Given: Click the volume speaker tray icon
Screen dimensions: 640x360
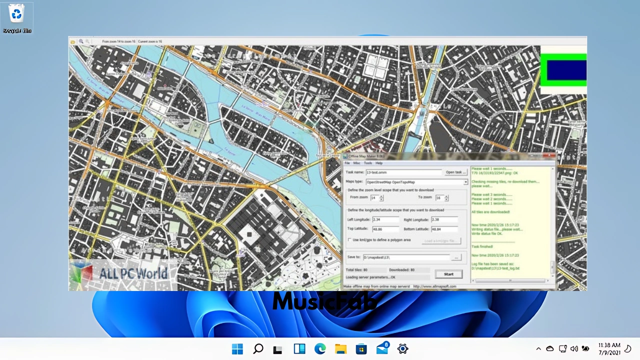Looking at the screenshot, I should (x=574, y=349).
